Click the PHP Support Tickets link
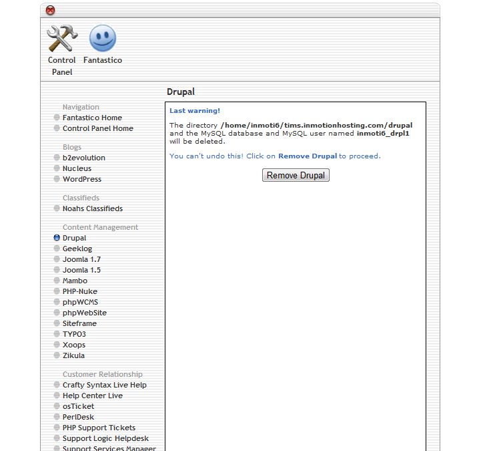This screenshot has width=479, height=451. [x=99, y=428]
